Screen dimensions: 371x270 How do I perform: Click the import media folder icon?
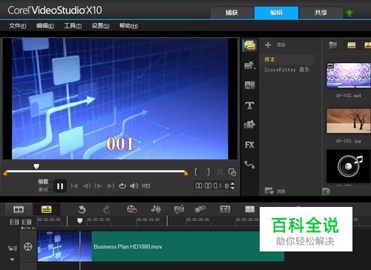click(x=333, y=45)
